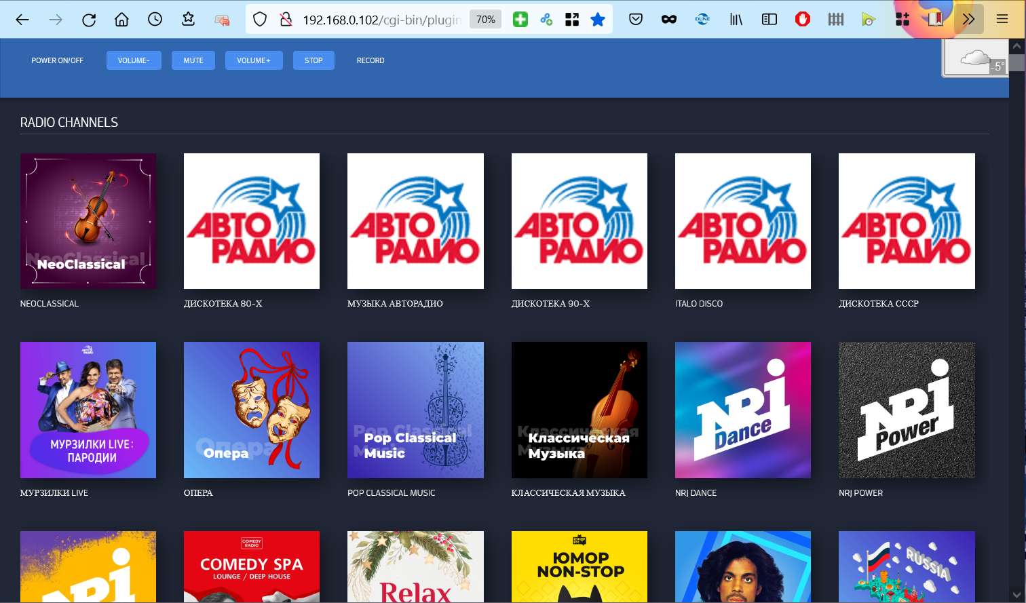Open the cloudy weather widget
The height and width of the screenshot is (603, 1026).
point(975,58)
